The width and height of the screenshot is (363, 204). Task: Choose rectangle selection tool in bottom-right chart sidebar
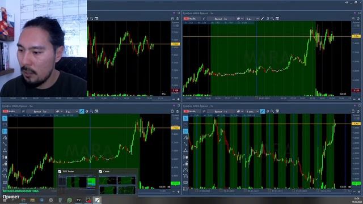click(x=185, y=125)
